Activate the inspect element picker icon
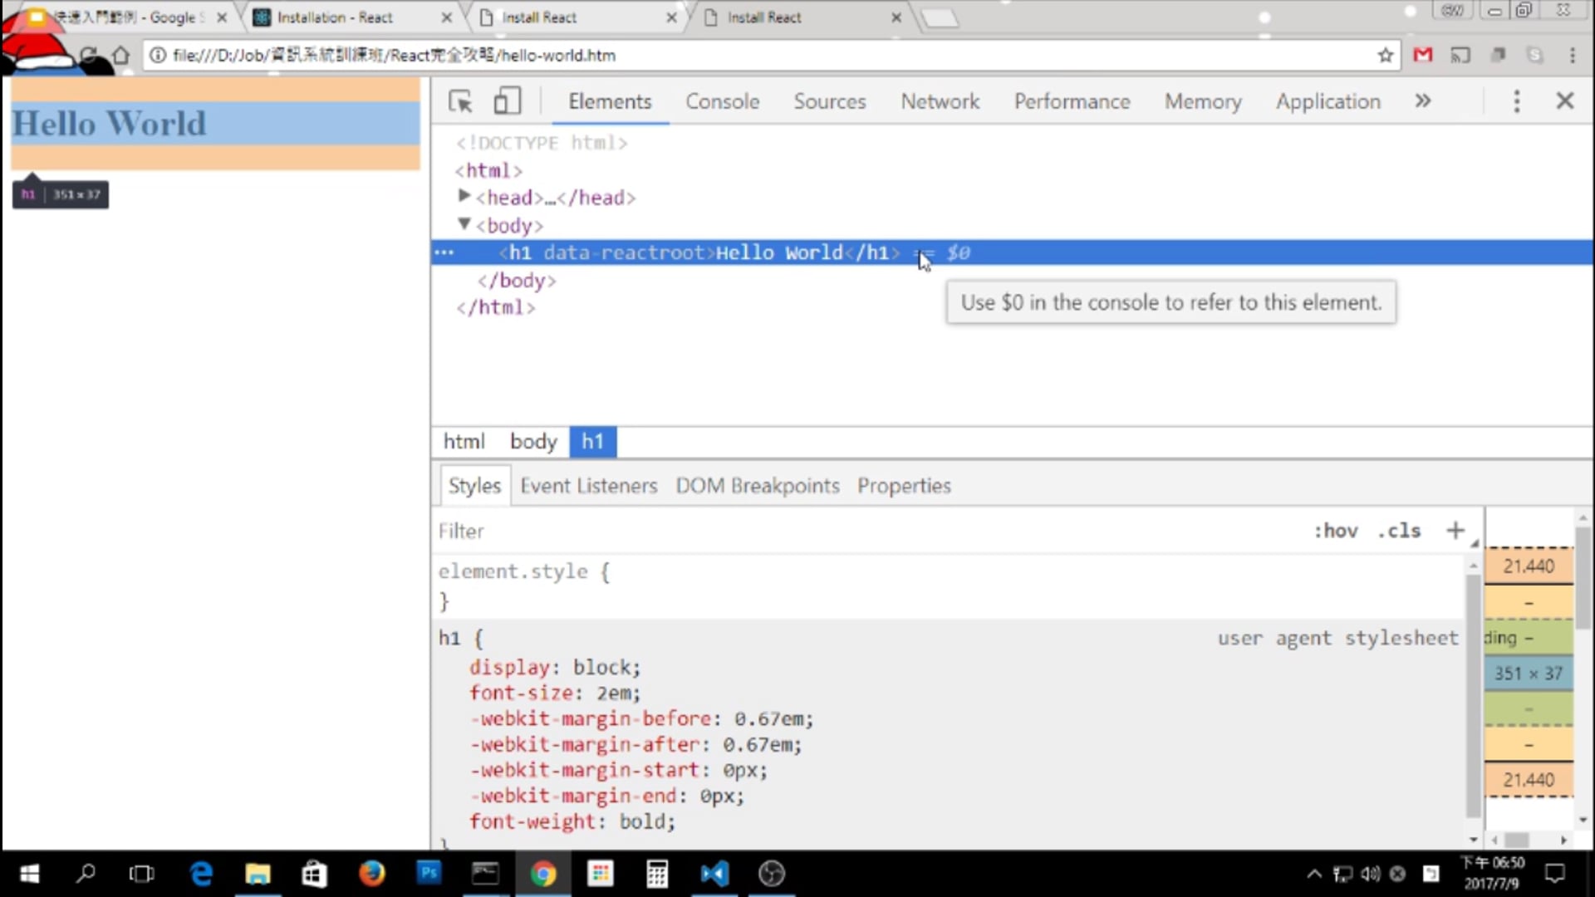Viewport: 1595px width, 897px height. [x=460, y=101]
